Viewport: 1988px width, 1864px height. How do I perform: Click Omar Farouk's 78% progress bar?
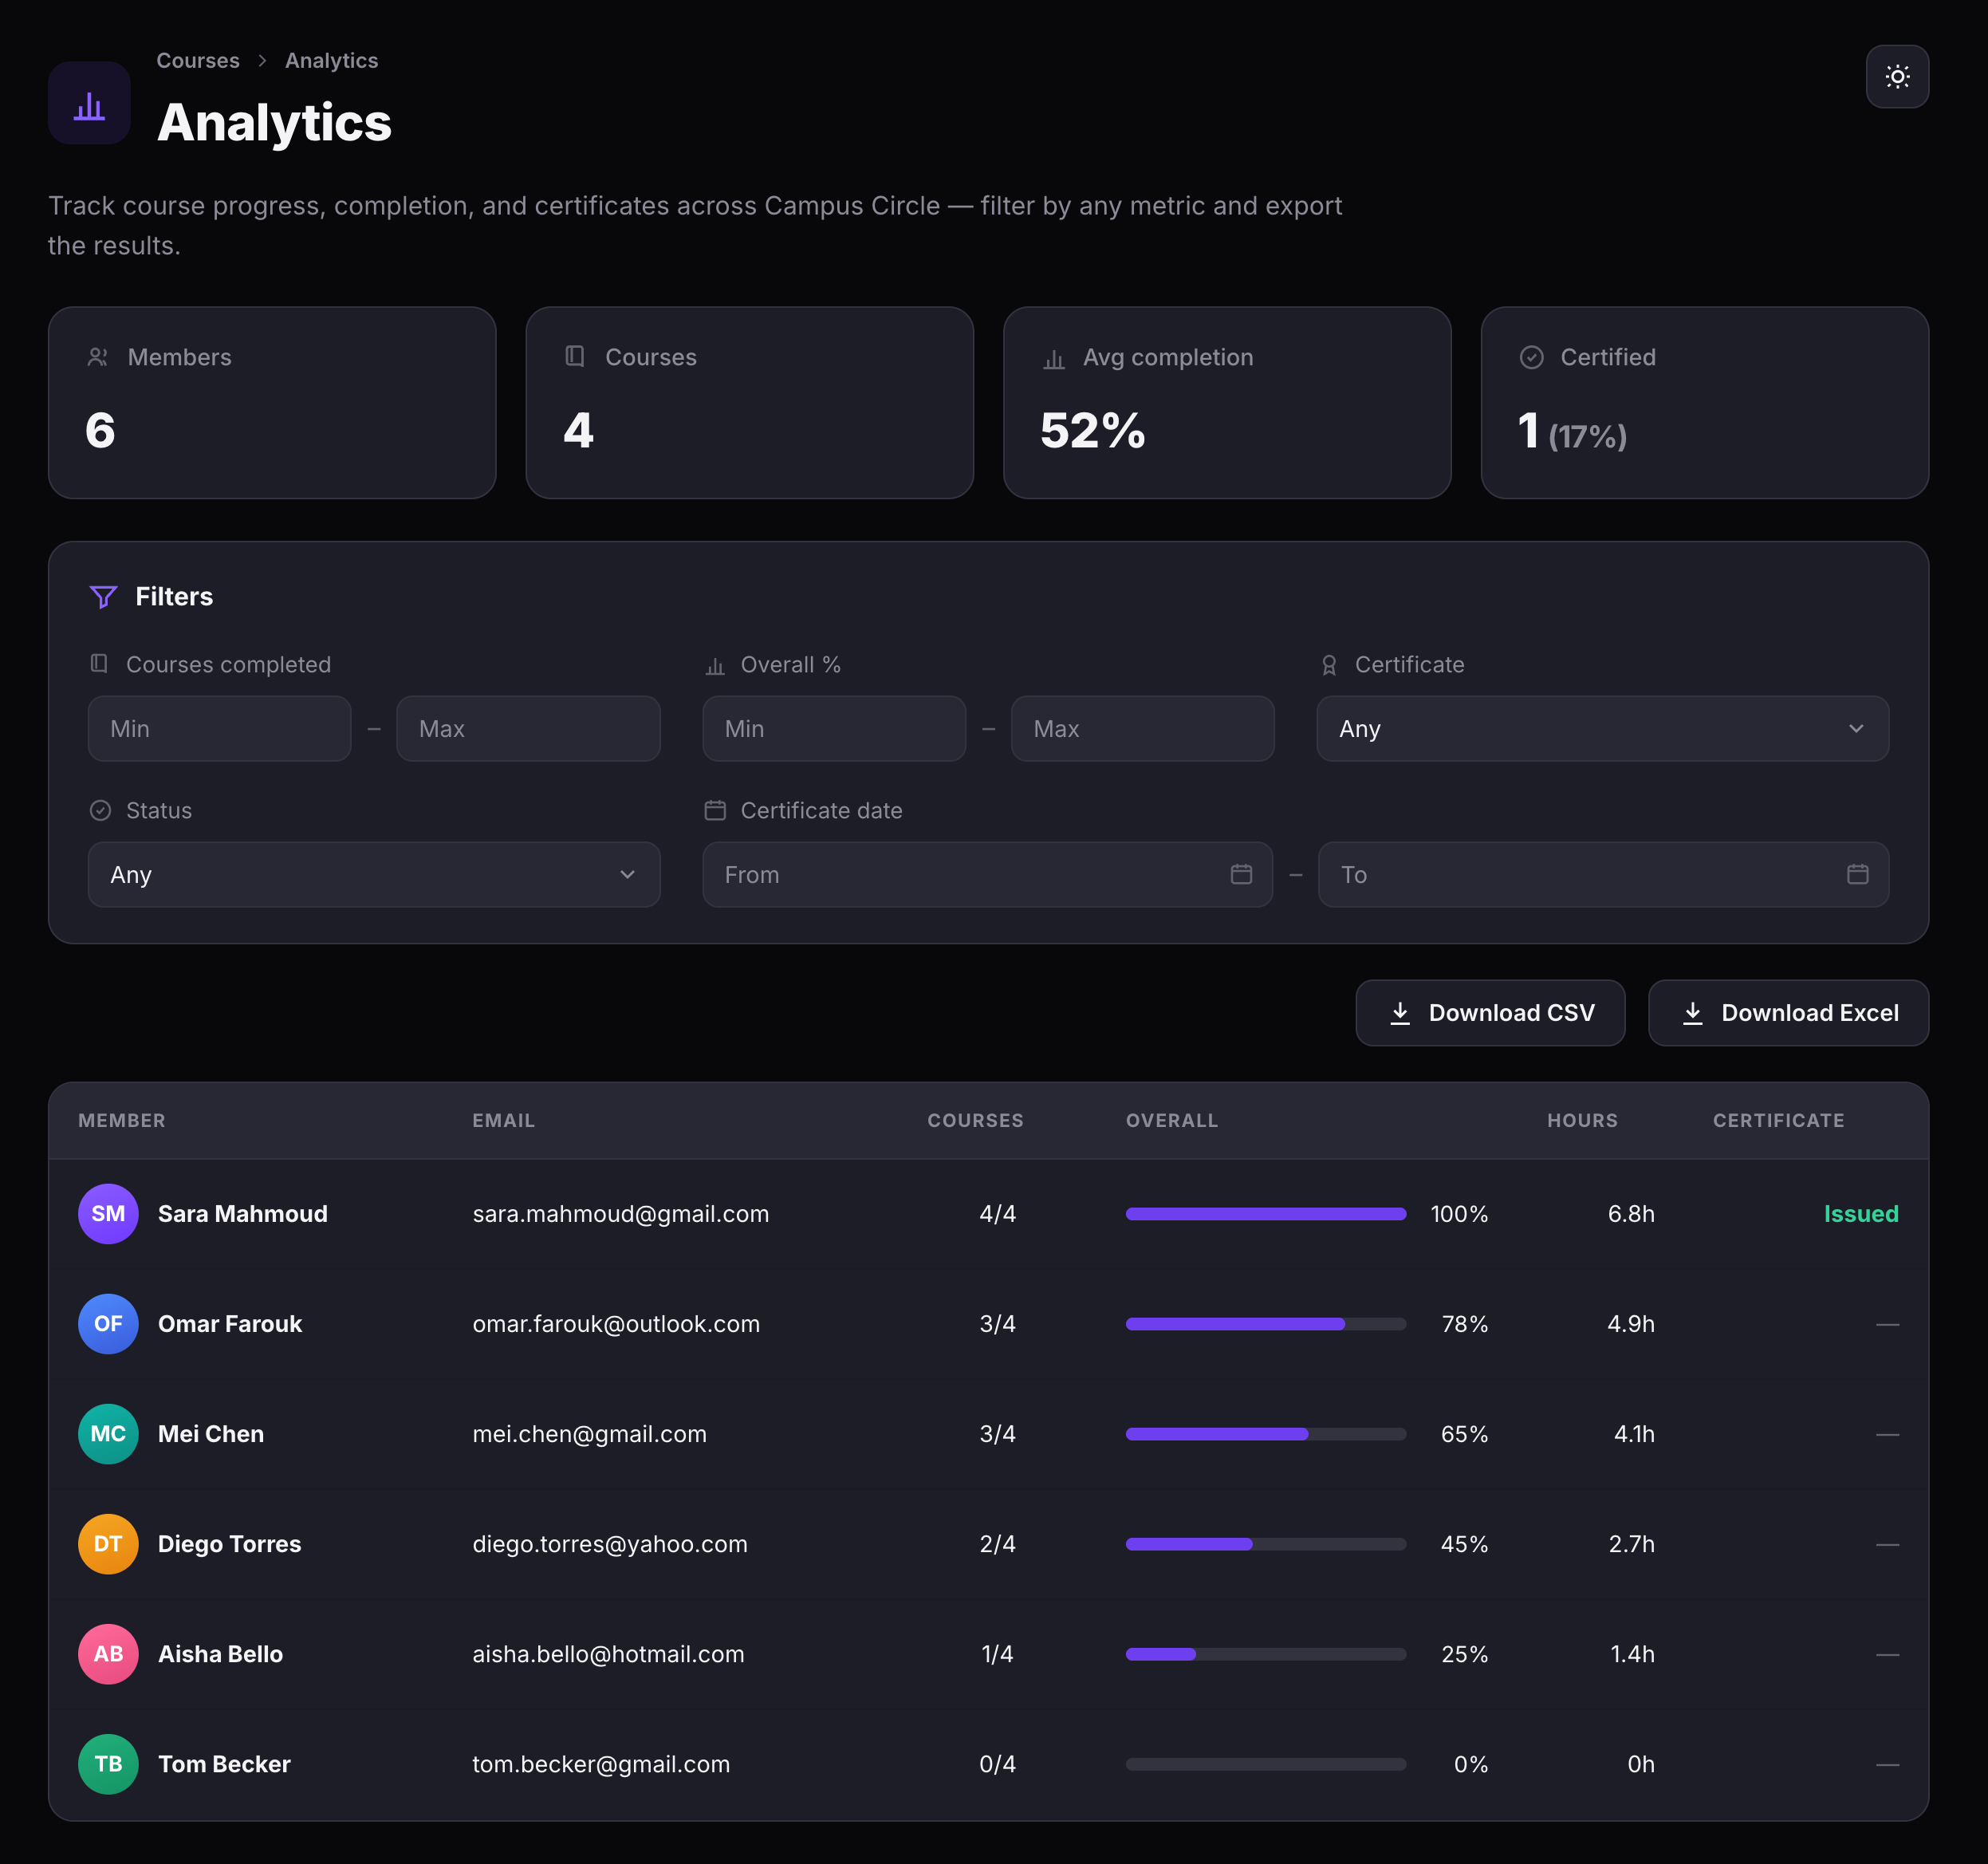1266,1324
